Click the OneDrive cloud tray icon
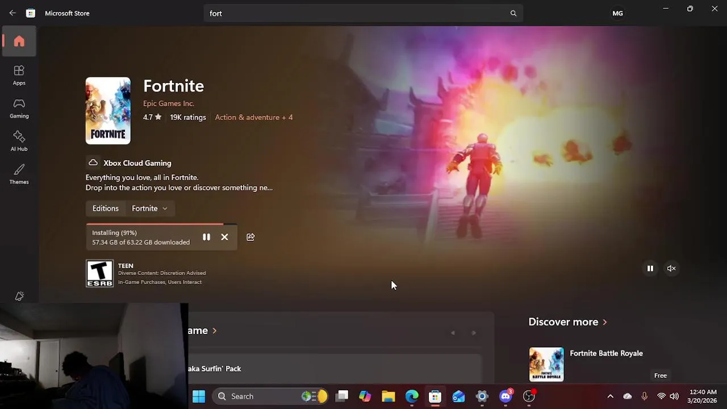Image resolution: width=727 pixels, height=409 pixels. click(x=628, y=396)
